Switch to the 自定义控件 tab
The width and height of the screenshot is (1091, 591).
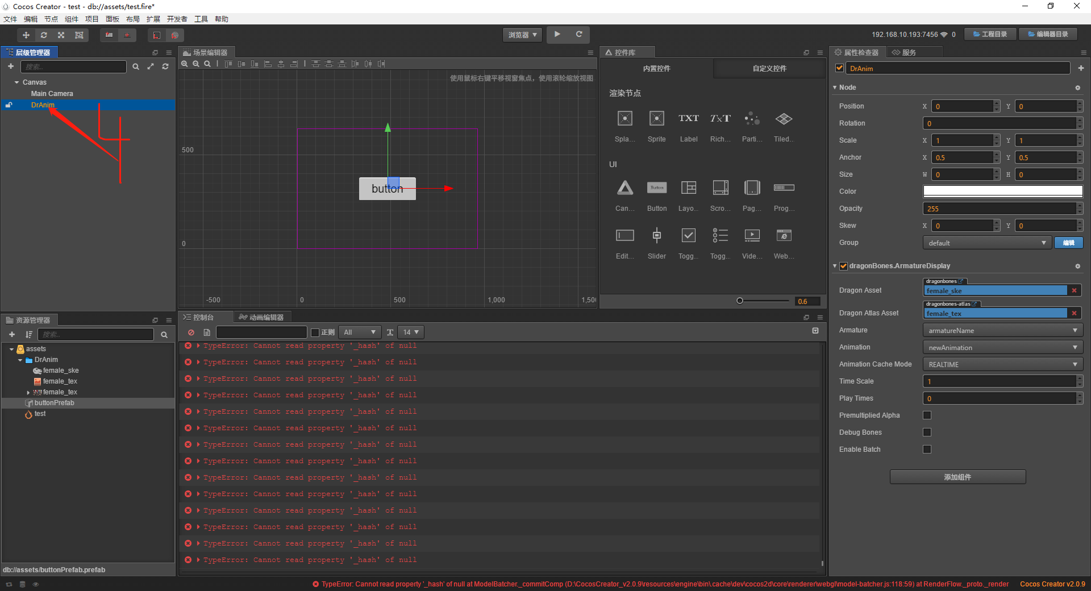pos(769,68)
